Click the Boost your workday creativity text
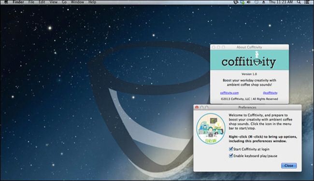Image resolution: width=314 pixels, height=181 pixels. 249,83
